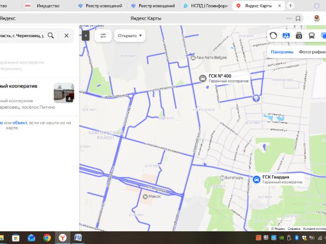
Task: Open Bluetooth tray icon
Action: click(x=296, y=238)
